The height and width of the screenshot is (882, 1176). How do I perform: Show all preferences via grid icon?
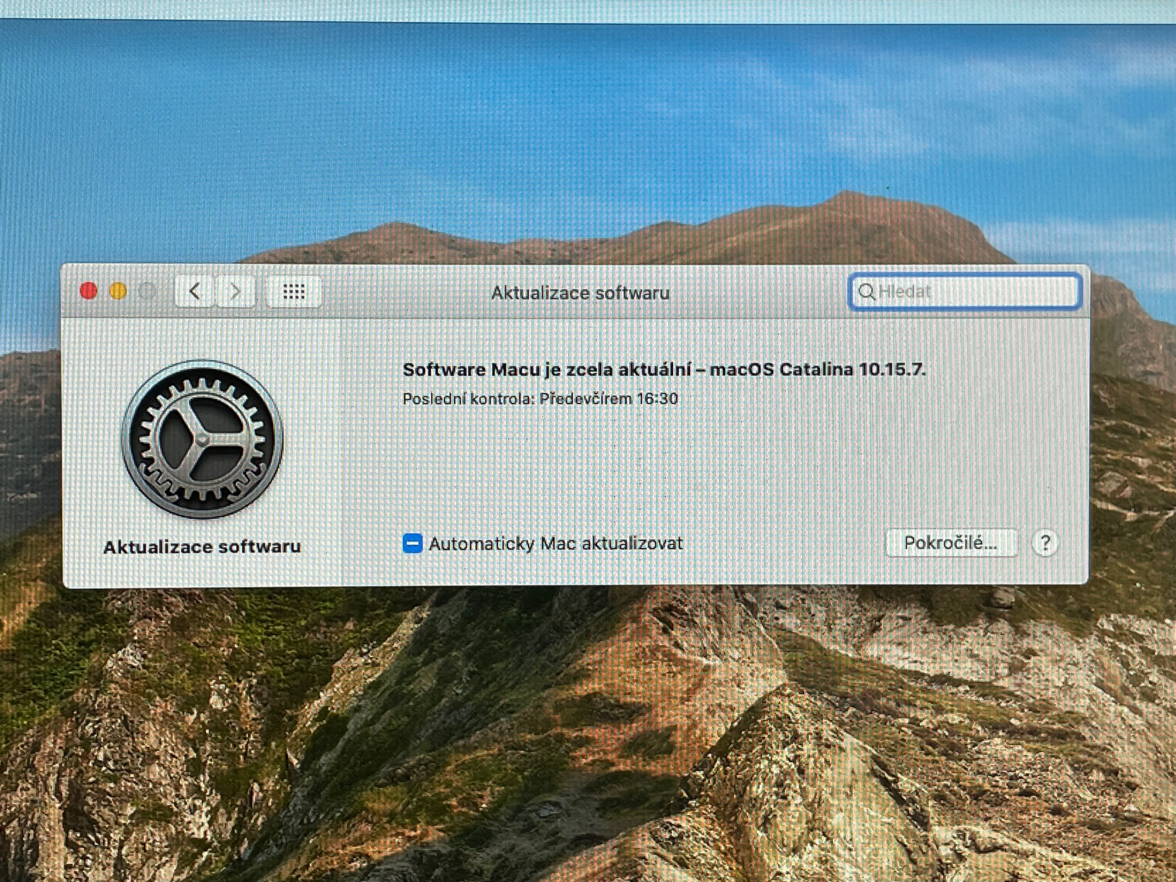coord(294,291)
